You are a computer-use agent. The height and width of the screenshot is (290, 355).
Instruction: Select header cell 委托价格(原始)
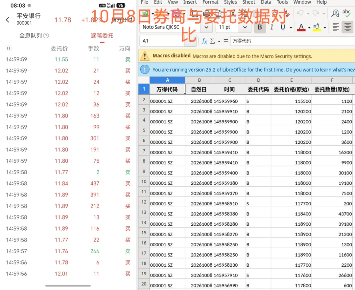[x=291, y=89]
